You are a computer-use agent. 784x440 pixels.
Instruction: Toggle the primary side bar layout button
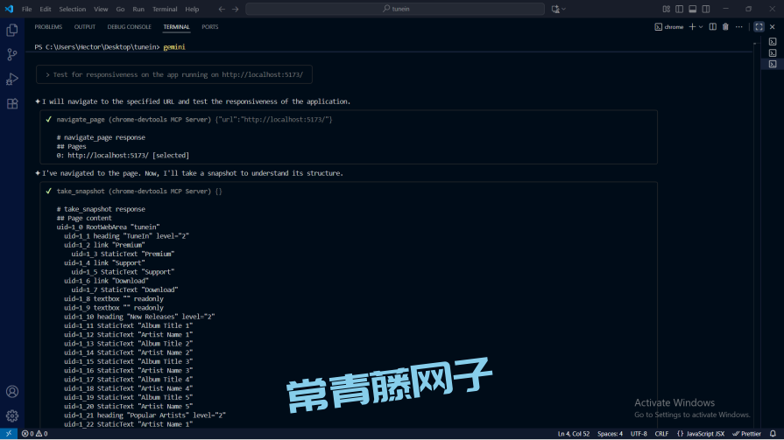click(x=679, y=9)
